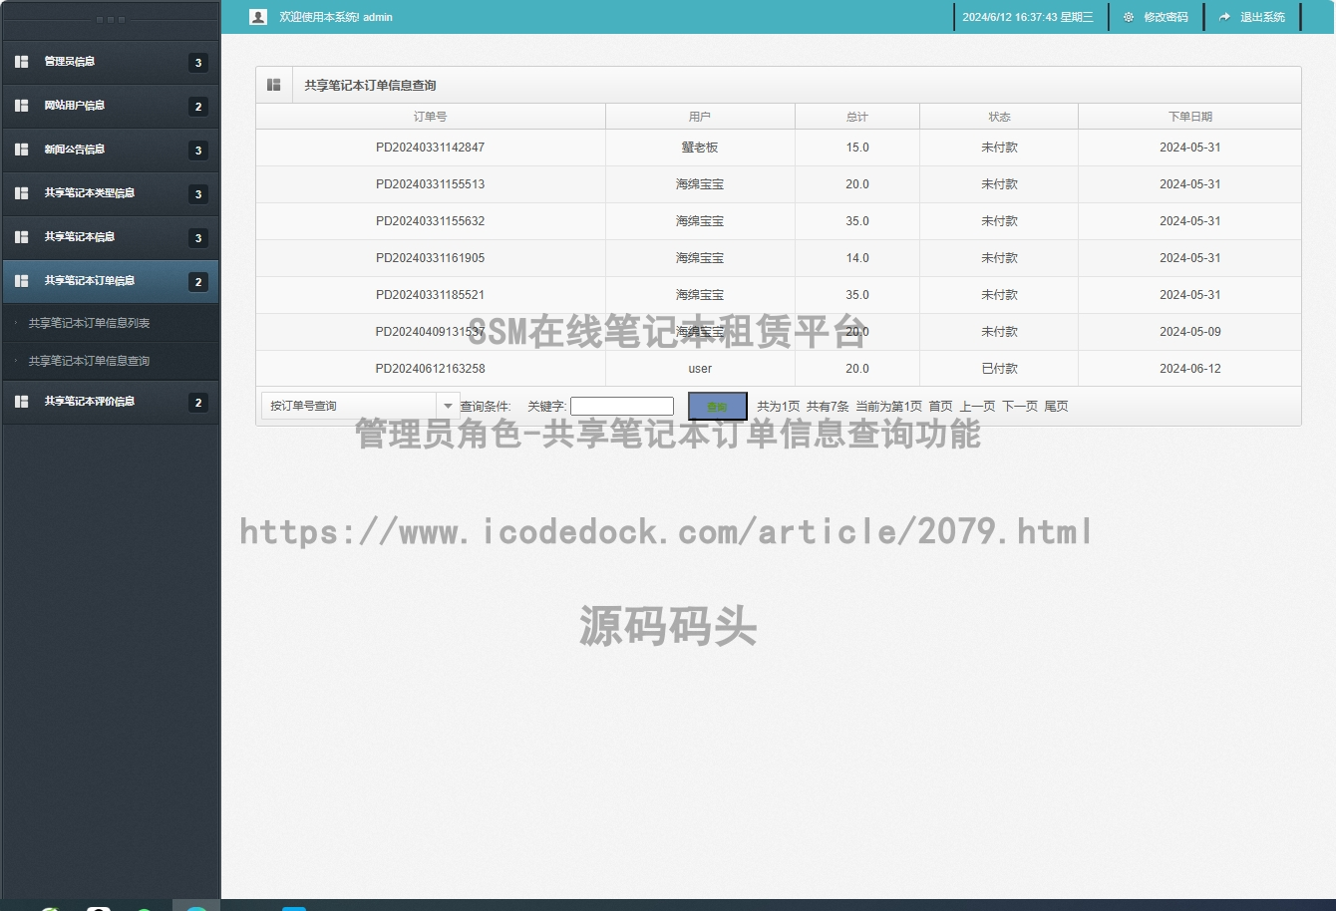Expand 网站用户信息 menu section
Screen dimensions: 1336x911
tap(110, 106)
